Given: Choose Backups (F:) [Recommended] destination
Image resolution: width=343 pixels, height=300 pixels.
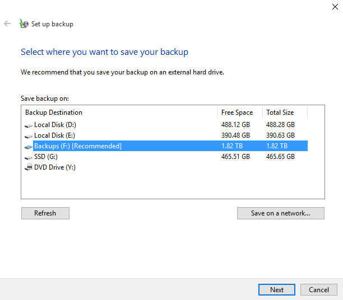Looking at the screenshot, I should click(78, 146).
